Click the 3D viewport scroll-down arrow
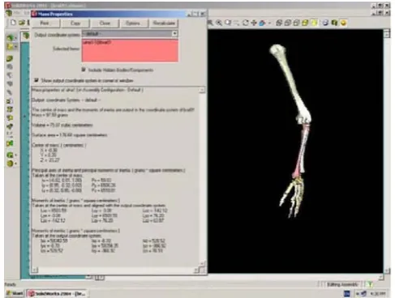 [x=387, y=270]
